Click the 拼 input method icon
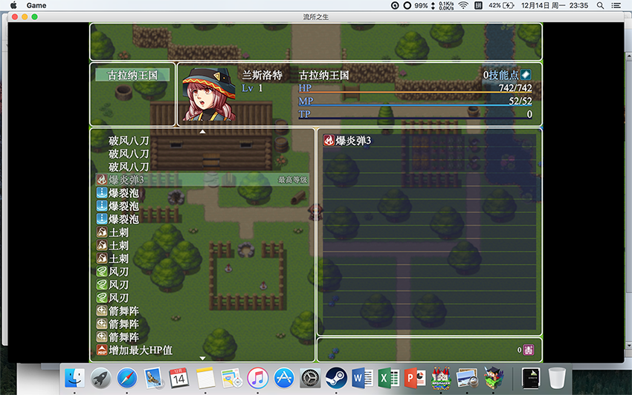This screenshot has width=632, height=395. 478,5
